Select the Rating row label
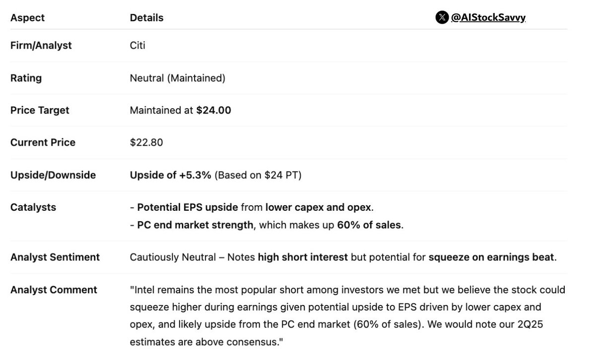The image size is (595, 361). 26,78
